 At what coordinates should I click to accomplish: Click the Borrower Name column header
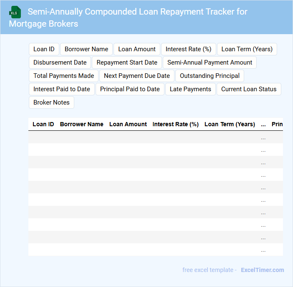(x=81, y=124)
